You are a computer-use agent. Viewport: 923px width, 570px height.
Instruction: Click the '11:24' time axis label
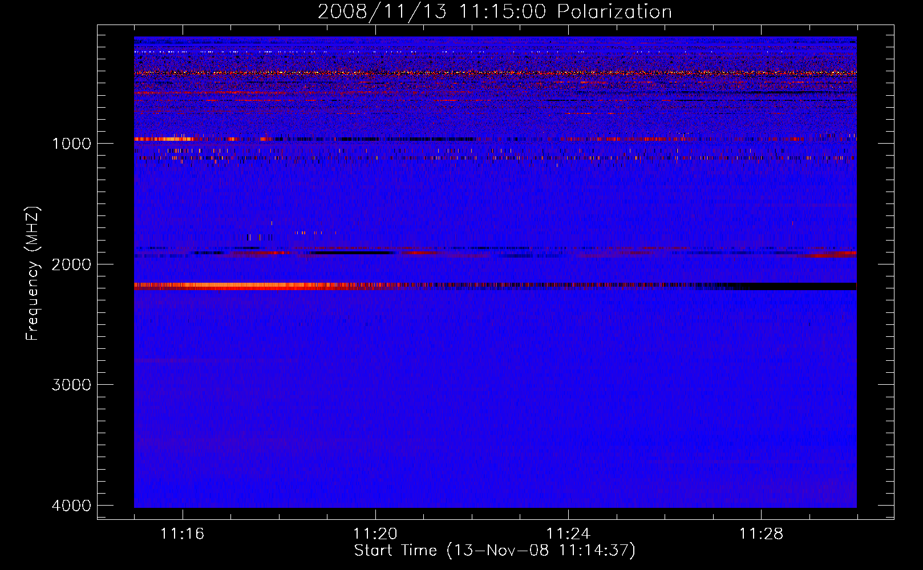[568, 534]
